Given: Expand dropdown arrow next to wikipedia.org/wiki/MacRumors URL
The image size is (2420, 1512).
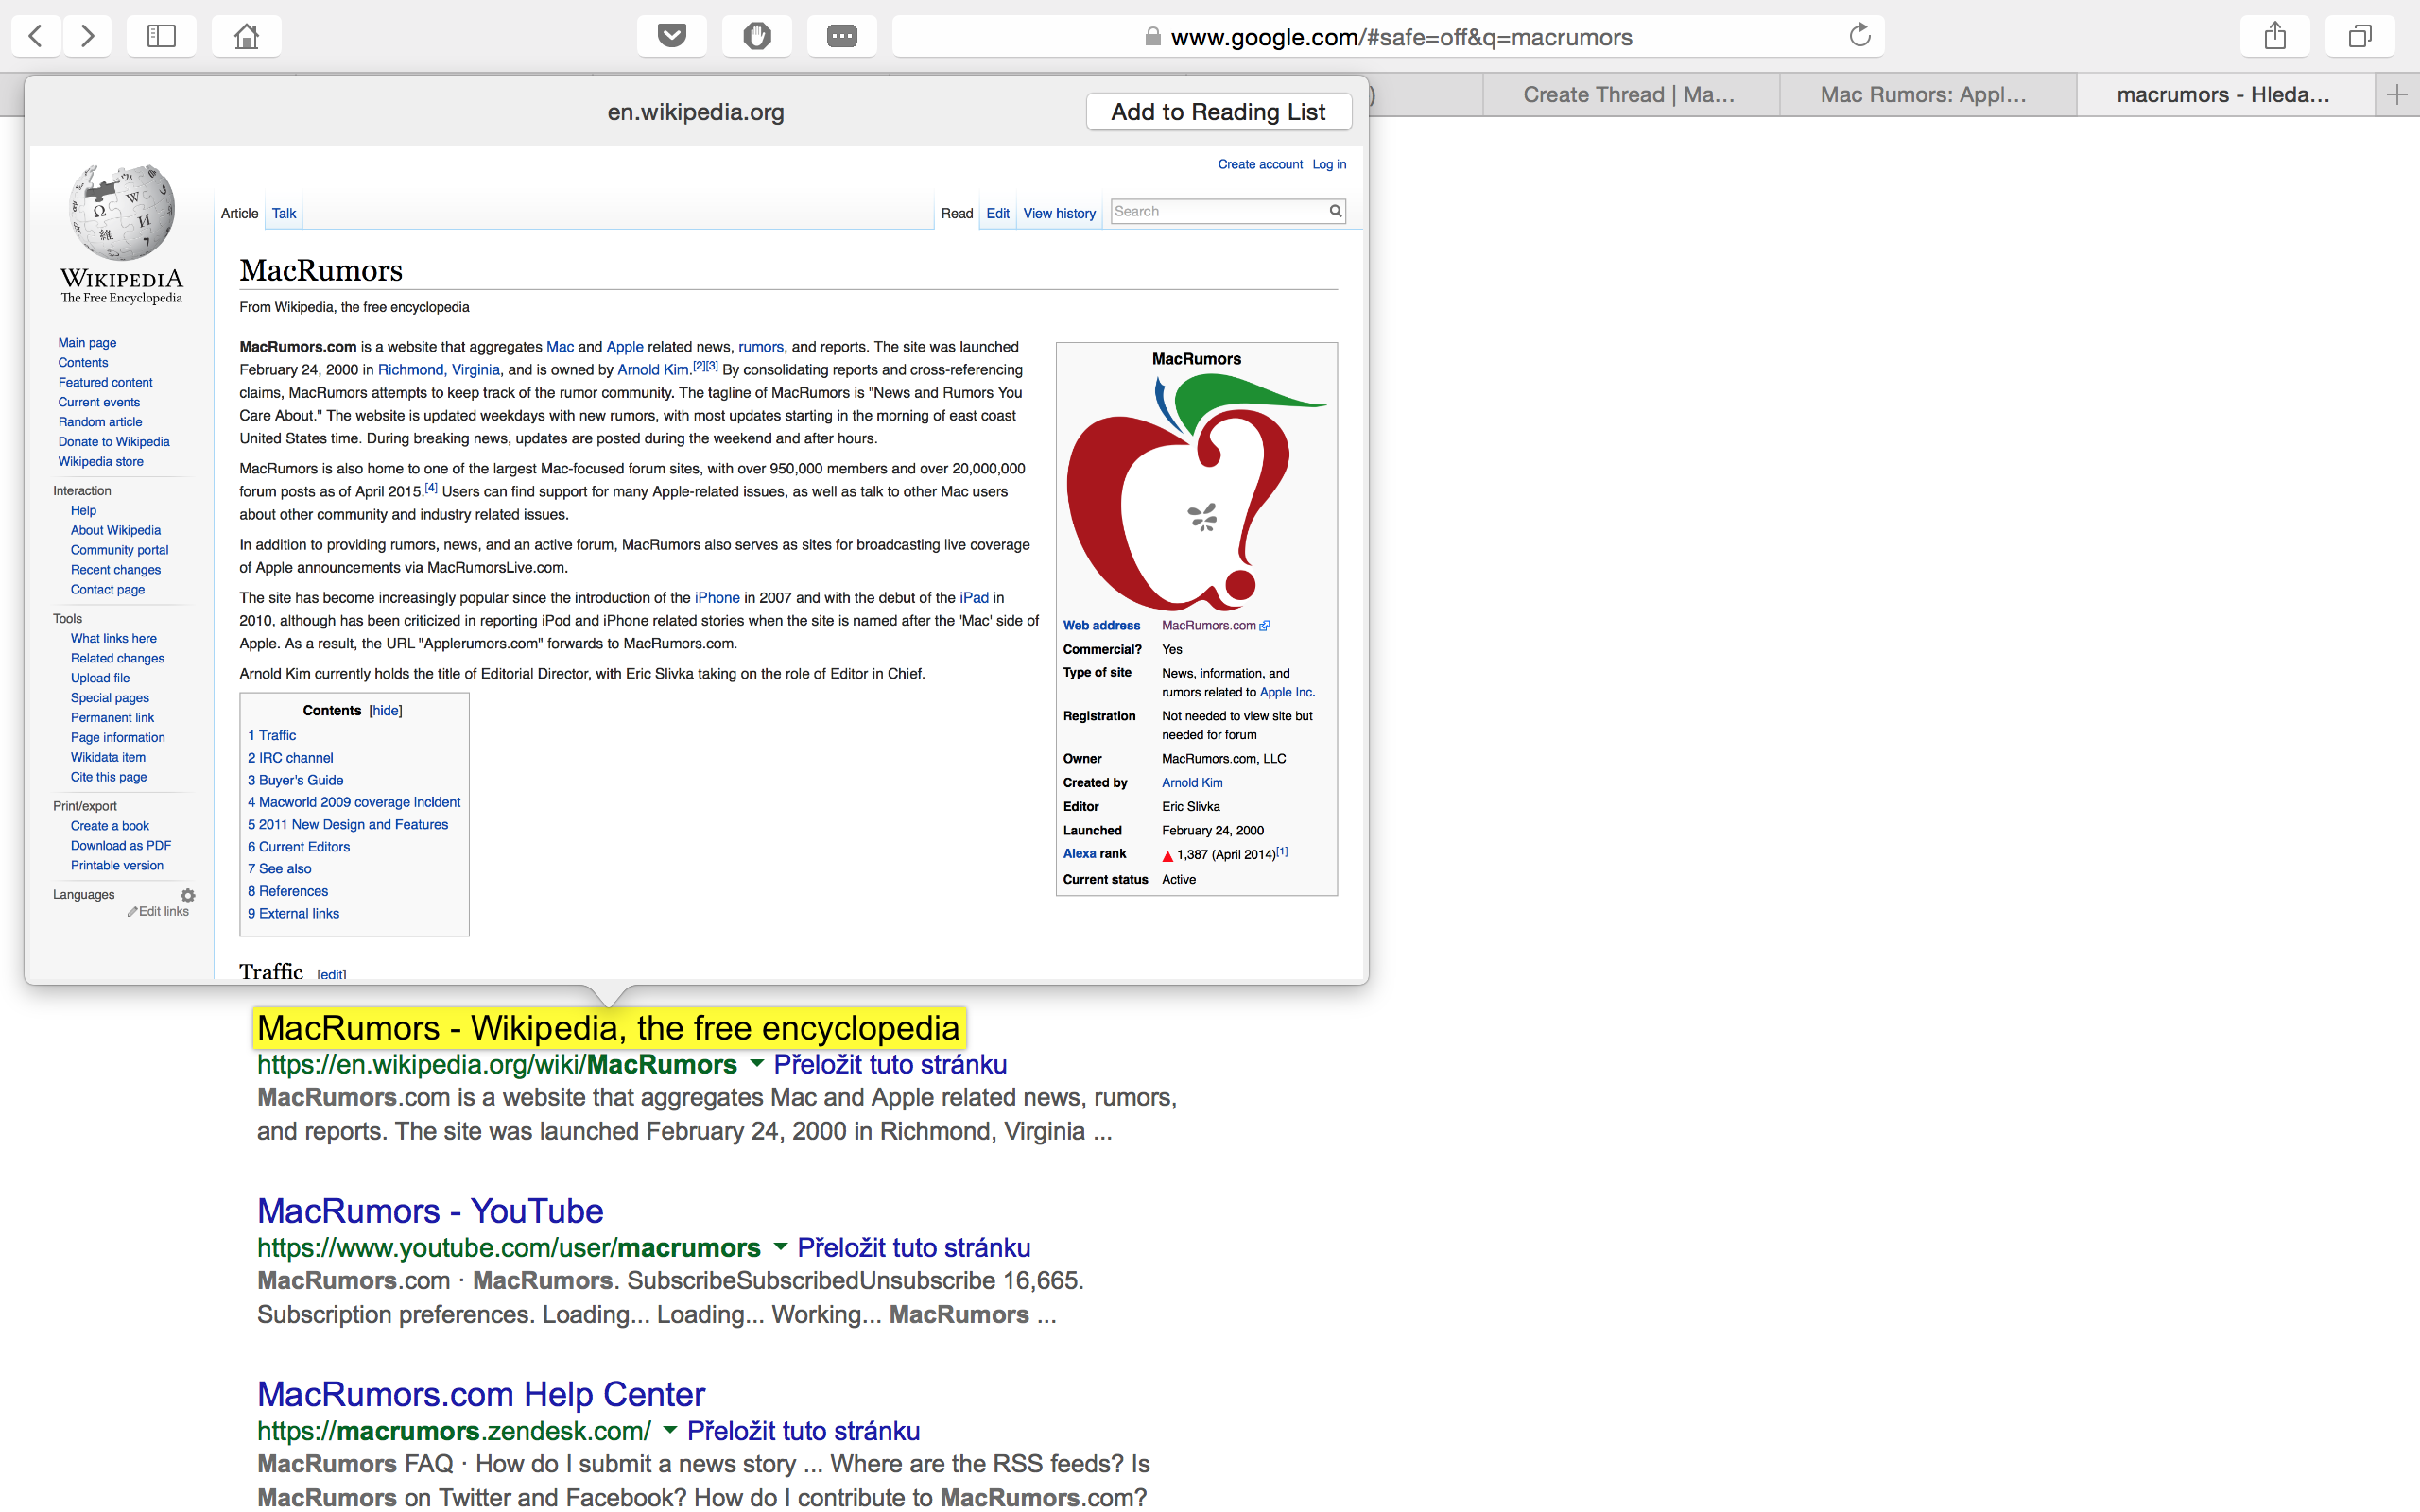Looking at the screenshot, I should [x=757, y=1063].
